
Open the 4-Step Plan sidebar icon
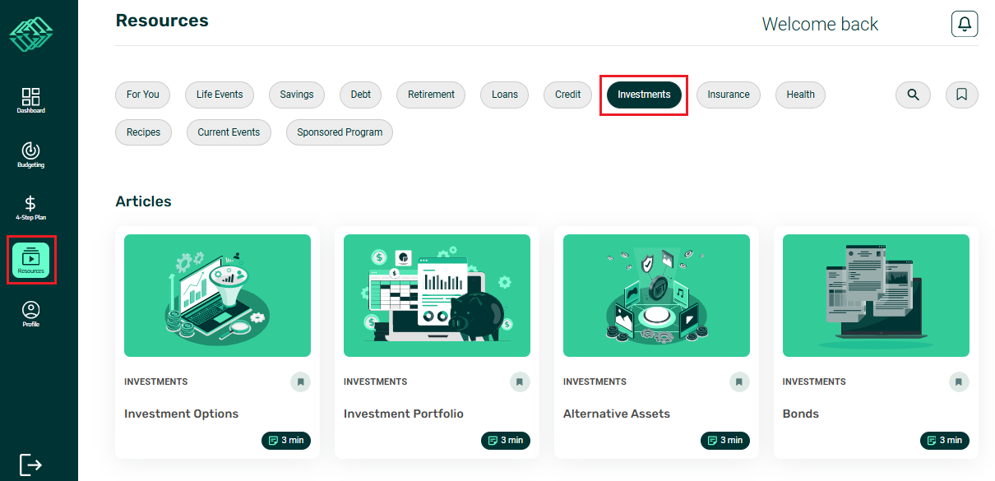pos(30,208)
